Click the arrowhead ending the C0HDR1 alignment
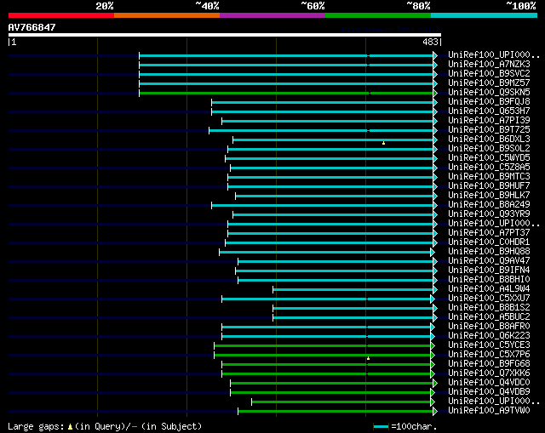Viewport: 545px width, 433px height. (435, 242)
